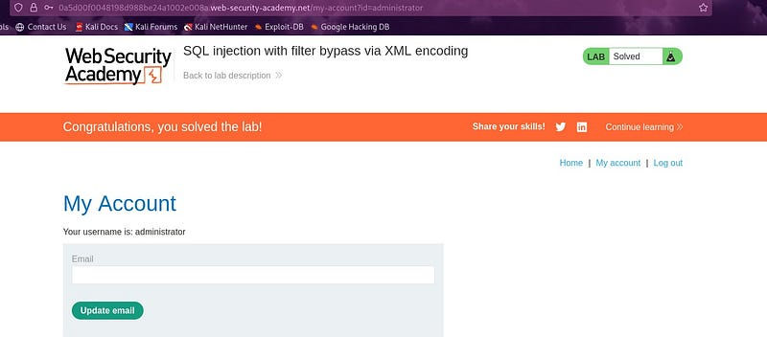Open the Kali Docs bookmark
Image resolution: width=767 pixels, height=360 pixels.
97,27
